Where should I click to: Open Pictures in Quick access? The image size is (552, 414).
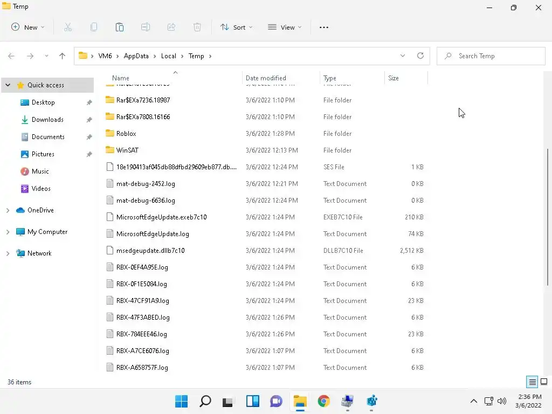pyautogui.click(x=43, y=154)
